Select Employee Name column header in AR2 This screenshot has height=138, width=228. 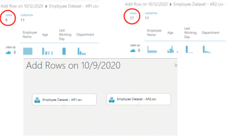pyautogui.click(x=154, y=33)
